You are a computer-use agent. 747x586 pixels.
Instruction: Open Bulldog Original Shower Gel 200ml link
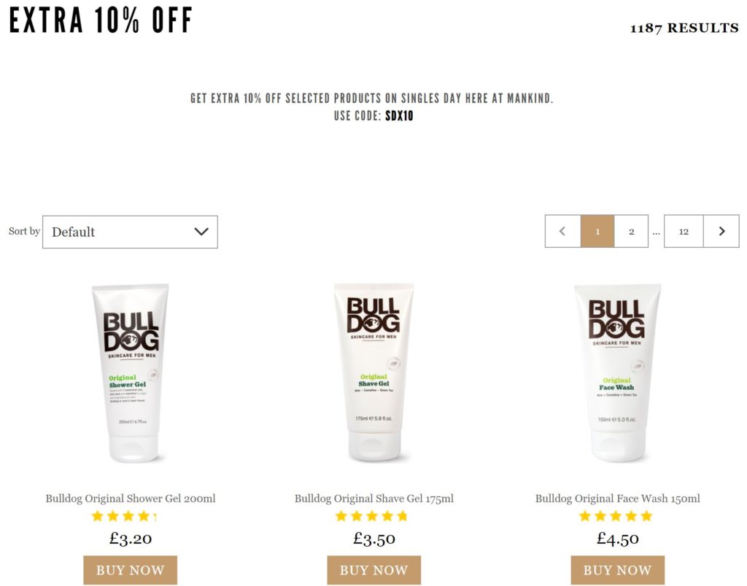pyautogui.click(x=131, y=499)
